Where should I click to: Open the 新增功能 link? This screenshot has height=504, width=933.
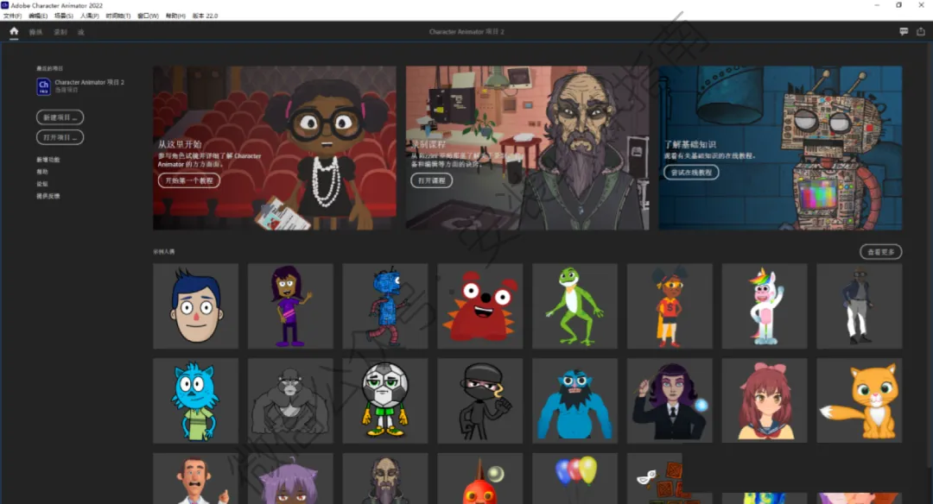pos(48,160)
